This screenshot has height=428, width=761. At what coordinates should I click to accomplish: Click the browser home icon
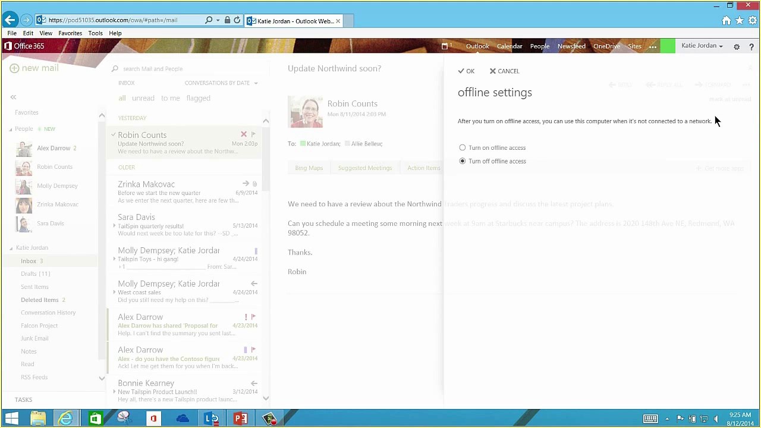click(727, 21)
